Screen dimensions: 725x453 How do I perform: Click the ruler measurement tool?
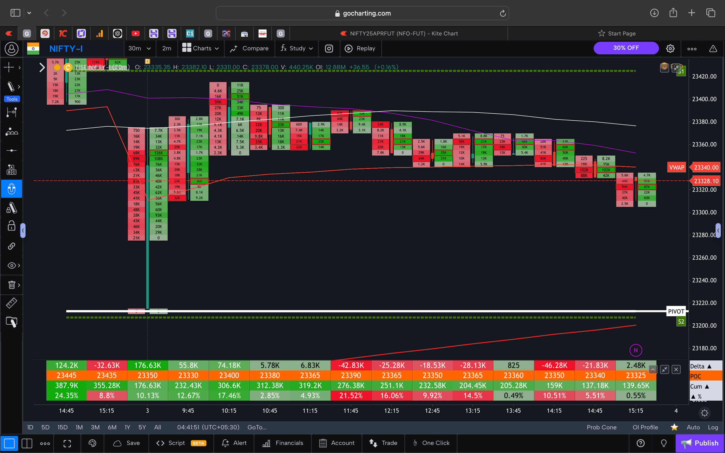tap(11, 303)
